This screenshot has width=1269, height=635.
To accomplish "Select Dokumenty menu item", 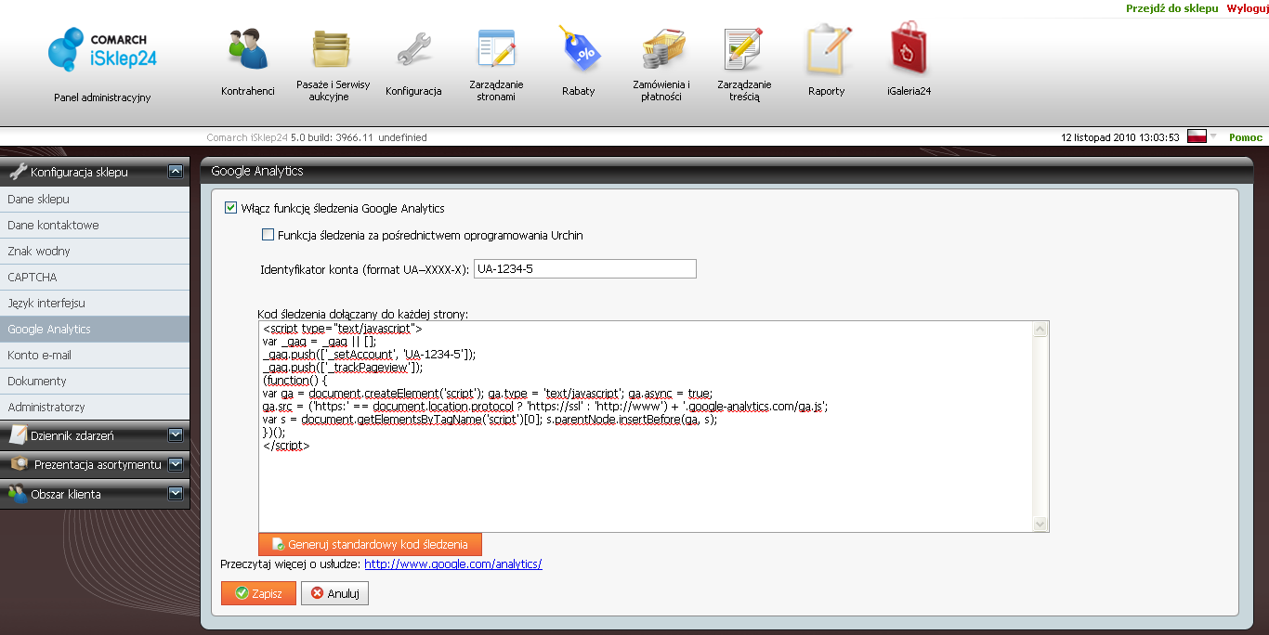I will [x=95, y=381].
